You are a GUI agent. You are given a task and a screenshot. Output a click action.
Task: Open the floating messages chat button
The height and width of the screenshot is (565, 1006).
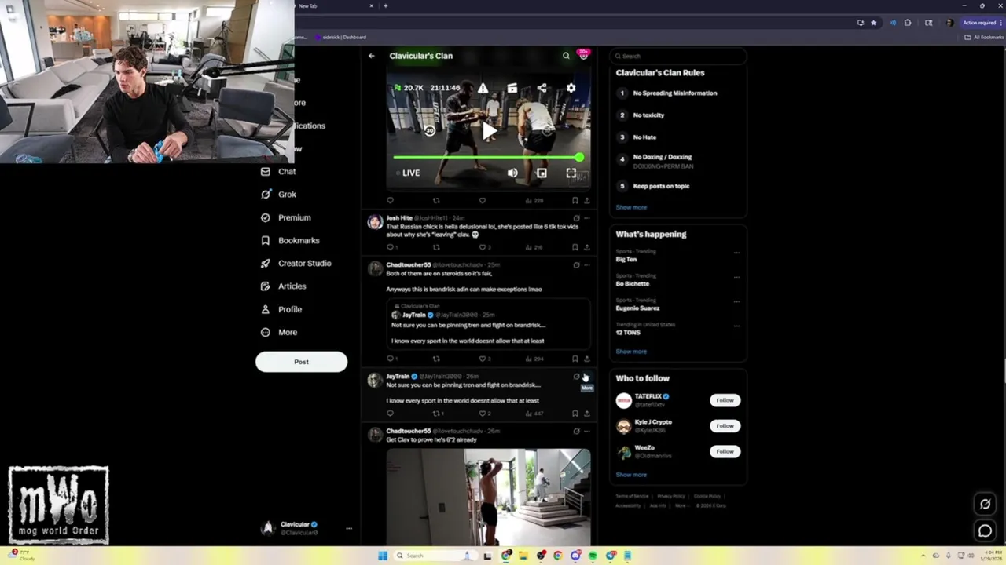(985, 531)
